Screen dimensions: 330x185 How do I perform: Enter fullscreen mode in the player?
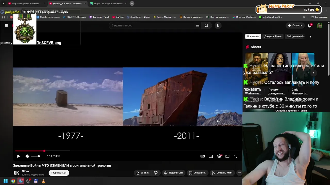coord(236,156)
